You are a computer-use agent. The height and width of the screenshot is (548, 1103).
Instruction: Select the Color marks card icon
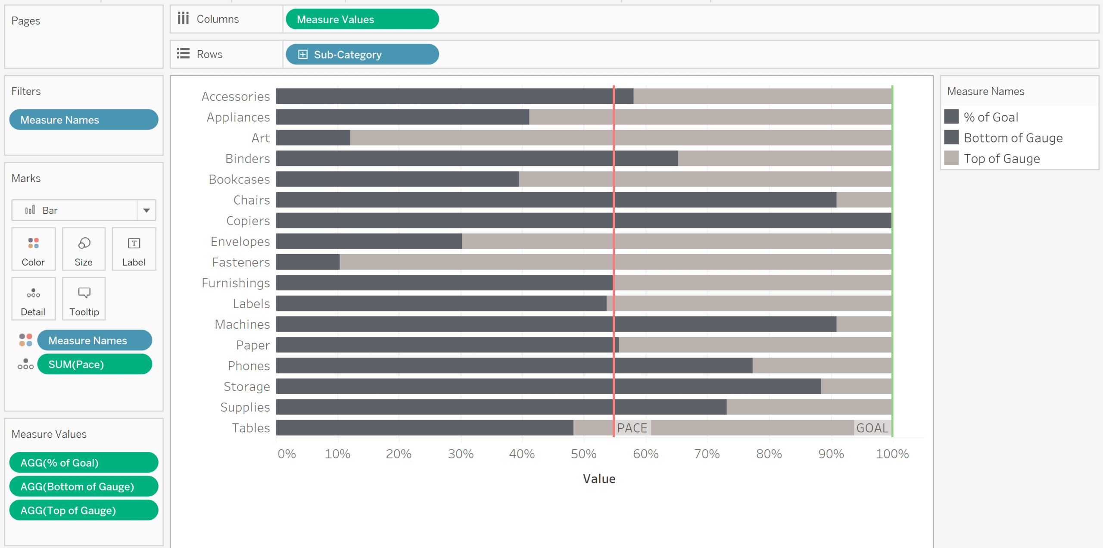point(33,243)
